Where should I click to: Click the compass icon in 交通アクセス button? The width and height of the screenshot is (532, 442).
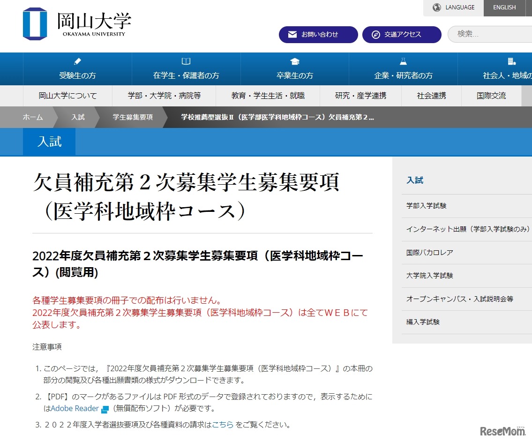(x=375, y=34)
